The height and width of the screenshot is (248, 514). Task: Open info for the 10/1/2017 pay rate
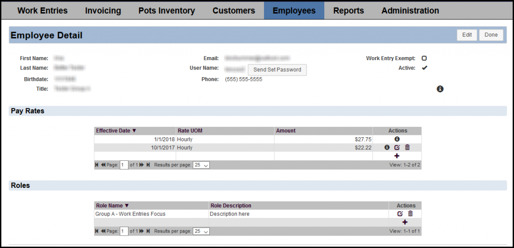(x=387, y=148)
